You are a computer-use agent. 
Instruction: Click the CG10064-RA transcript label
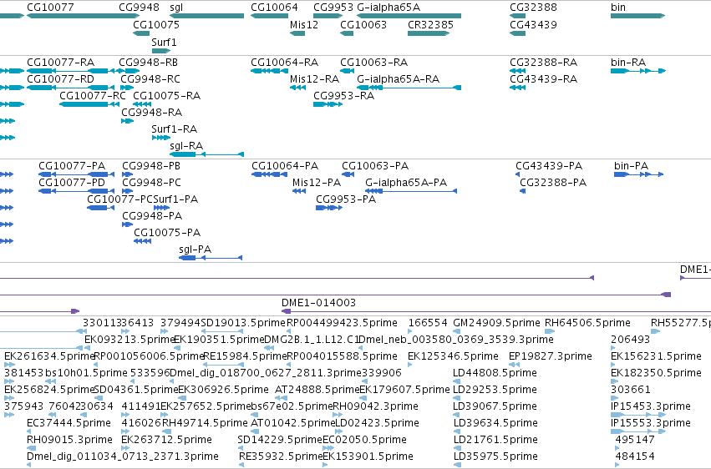(285, 62)
